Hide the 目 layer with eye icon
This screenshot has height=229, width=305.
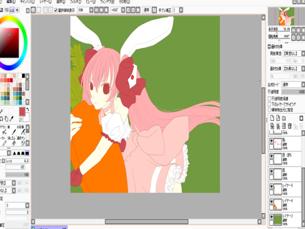click(271, 156)
